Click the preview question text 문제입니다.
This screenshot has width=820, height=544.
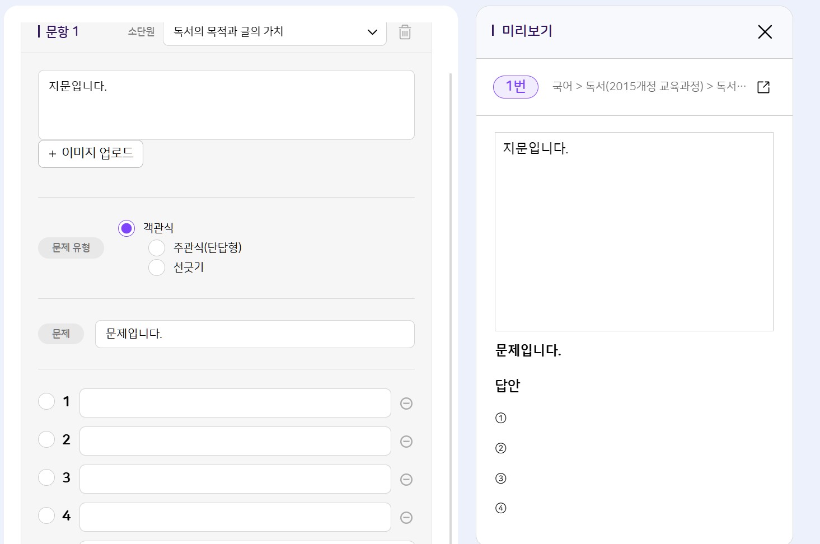528,350
